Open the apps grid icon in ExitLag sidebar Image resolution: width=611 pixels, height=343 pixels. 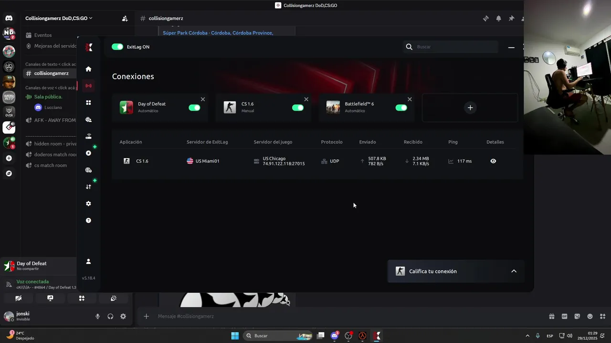pyautogui.click(x=88, y=102)
